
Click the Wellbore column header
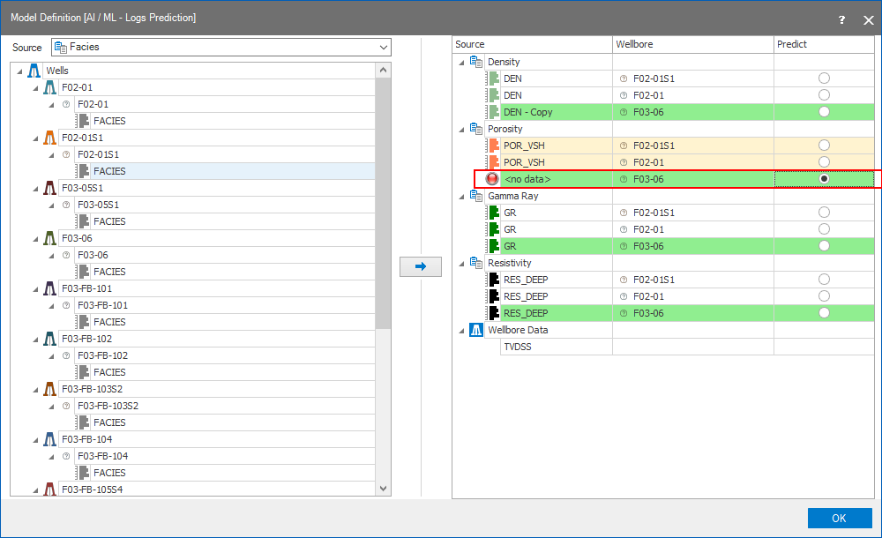pyautogui.click(x=692, y=44)
